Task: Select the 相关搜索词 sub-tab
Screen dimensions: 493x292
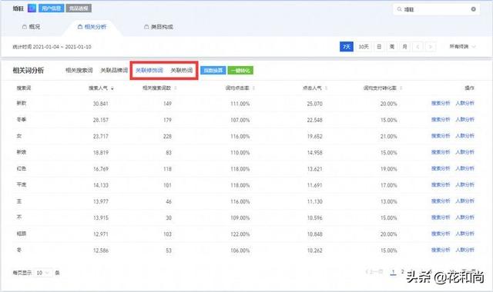Action: (x=79, y=70)
